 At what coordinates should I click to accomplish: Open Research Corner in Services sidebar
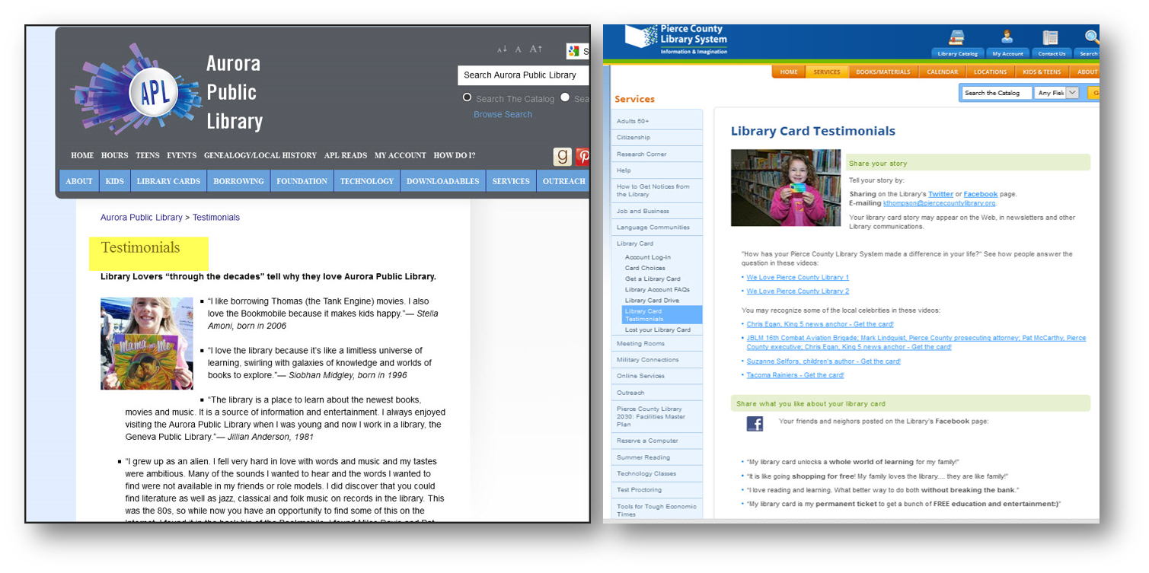(x=657, y=154)
